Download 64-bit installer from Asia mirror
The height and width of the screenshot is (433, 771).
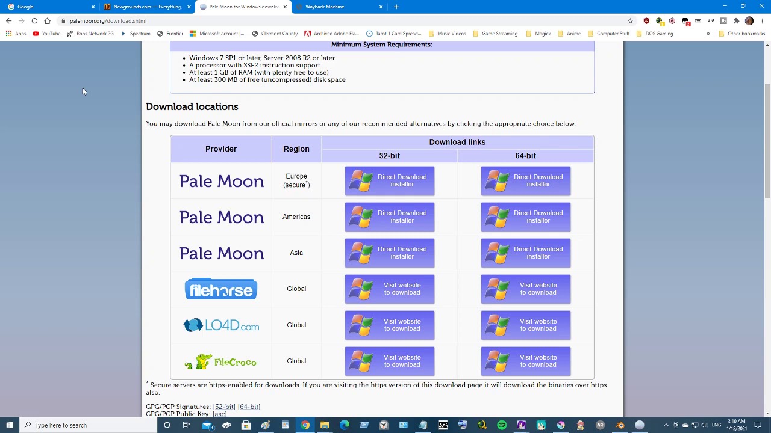[x=526, y=253]
